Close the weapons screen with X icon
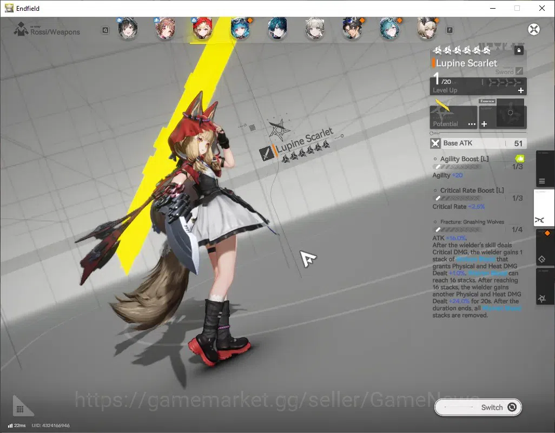 [534, 29]
